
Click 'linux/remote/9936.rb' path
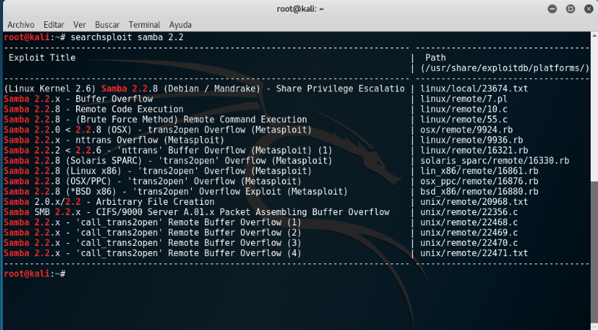[471, 140]
